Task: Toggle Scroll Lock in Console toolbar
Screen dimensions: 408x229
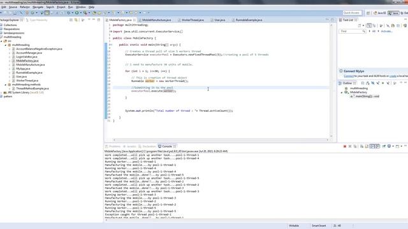Action: coord(367,146)
